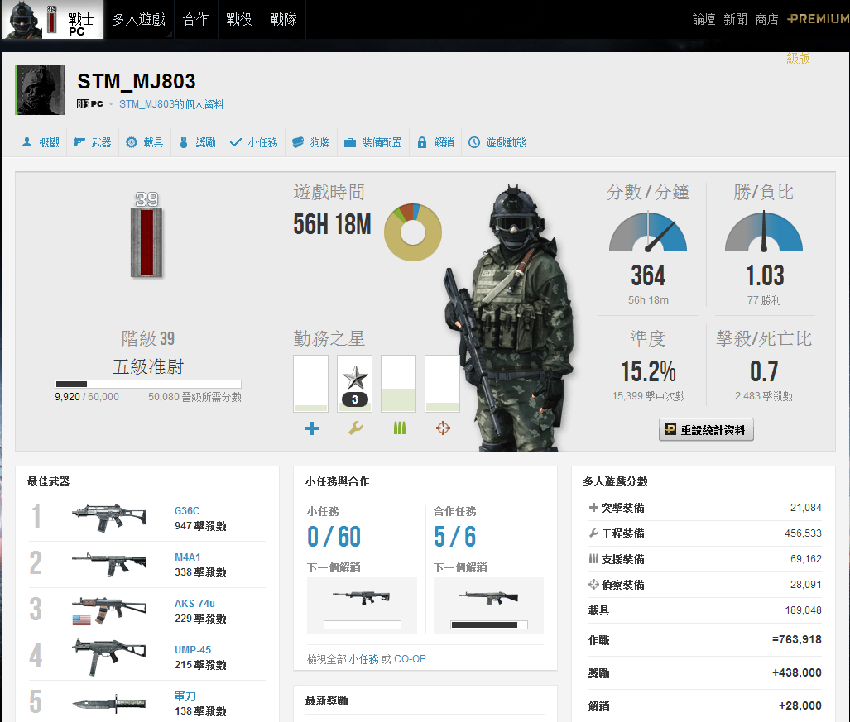Open the 新聞 news link
This screenshot has height=722, width=850.
point(735,20)
